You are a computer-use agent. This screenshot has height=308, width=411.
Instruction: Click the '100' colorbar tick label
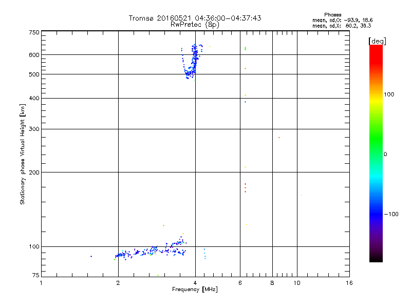(x=389, y=94)
